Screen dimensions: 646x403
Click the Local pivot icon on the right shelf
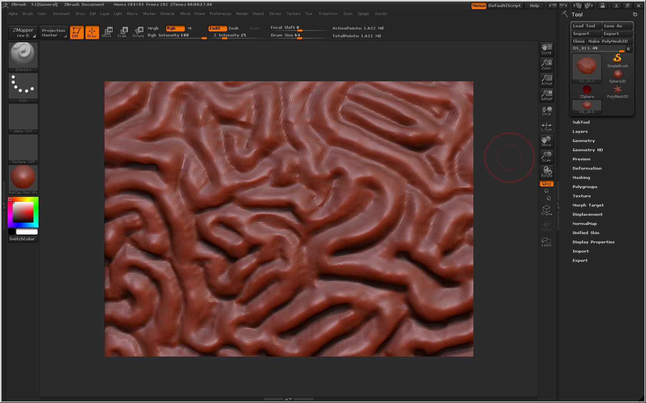click(546, 110)
